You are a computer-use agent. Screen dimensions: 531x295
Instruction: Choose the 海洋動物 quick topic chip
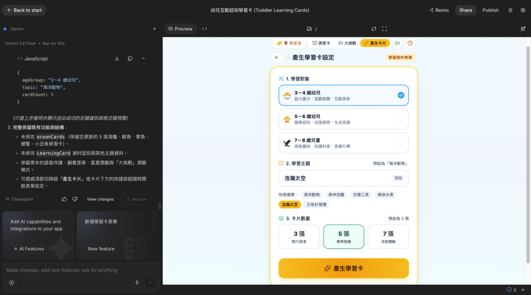click(x=312, y=194)
